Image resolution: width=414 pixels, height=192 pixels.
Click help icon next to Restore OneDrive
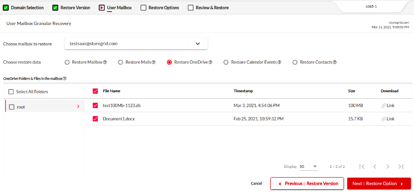[x=210, y=63]
